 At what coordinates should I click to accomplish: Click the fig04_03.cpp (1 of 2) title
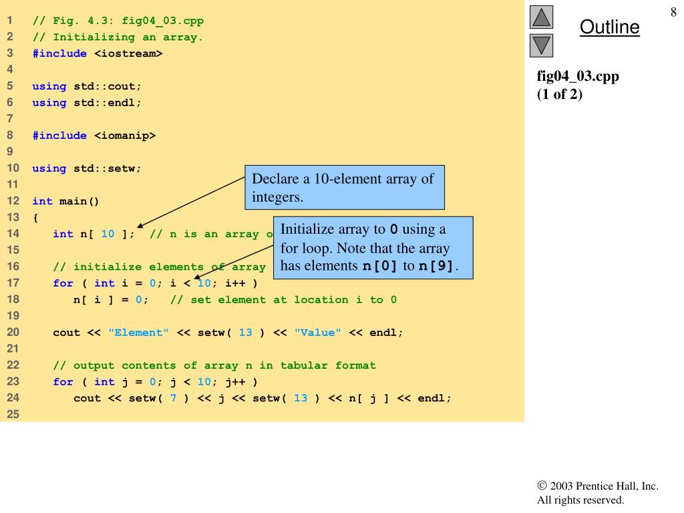[x=578, y=85]
